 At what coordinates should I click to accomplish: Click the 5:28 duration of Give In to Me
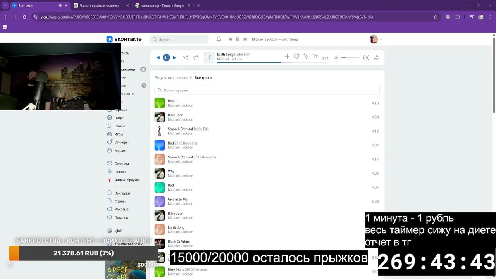(375, 201)
